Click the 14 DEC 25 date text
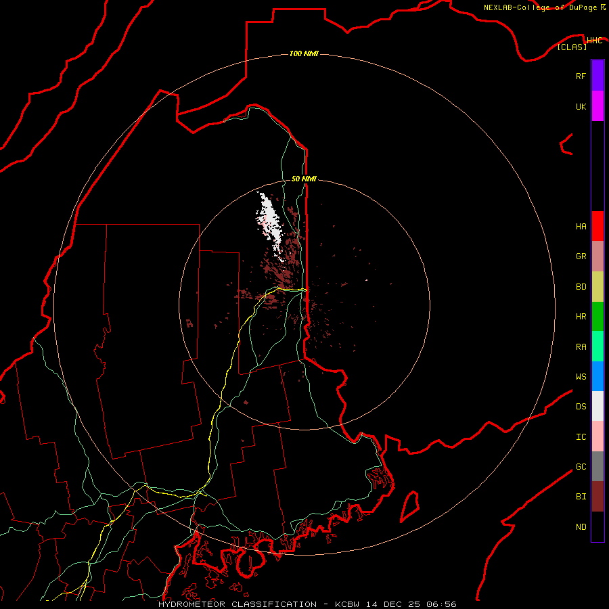 (393, 604)
